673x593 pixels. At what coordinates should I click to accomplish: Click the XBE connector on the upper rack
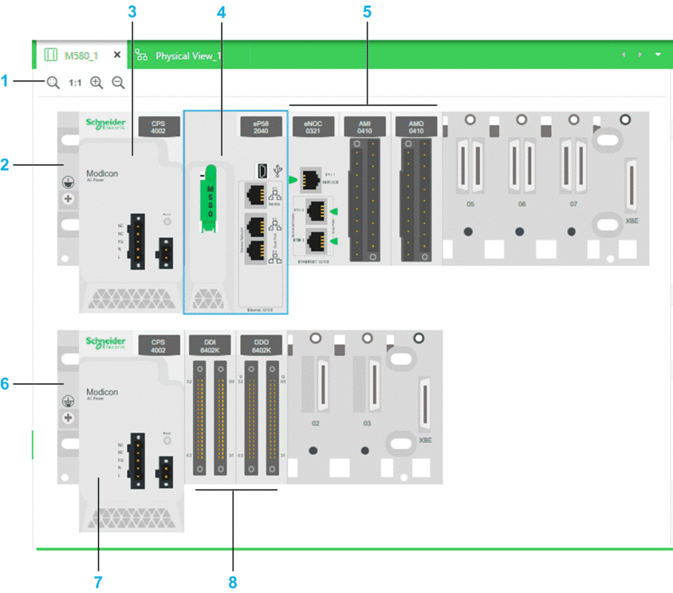[x=631, y=186]
